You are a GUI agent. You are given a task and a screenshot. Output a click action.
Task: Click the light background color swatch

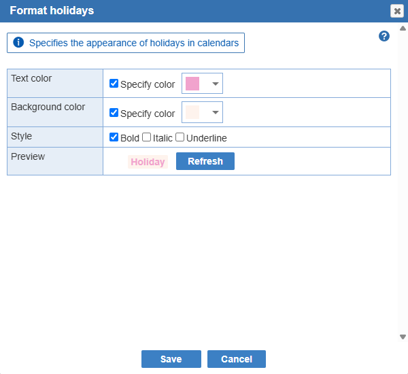[192, 112]
